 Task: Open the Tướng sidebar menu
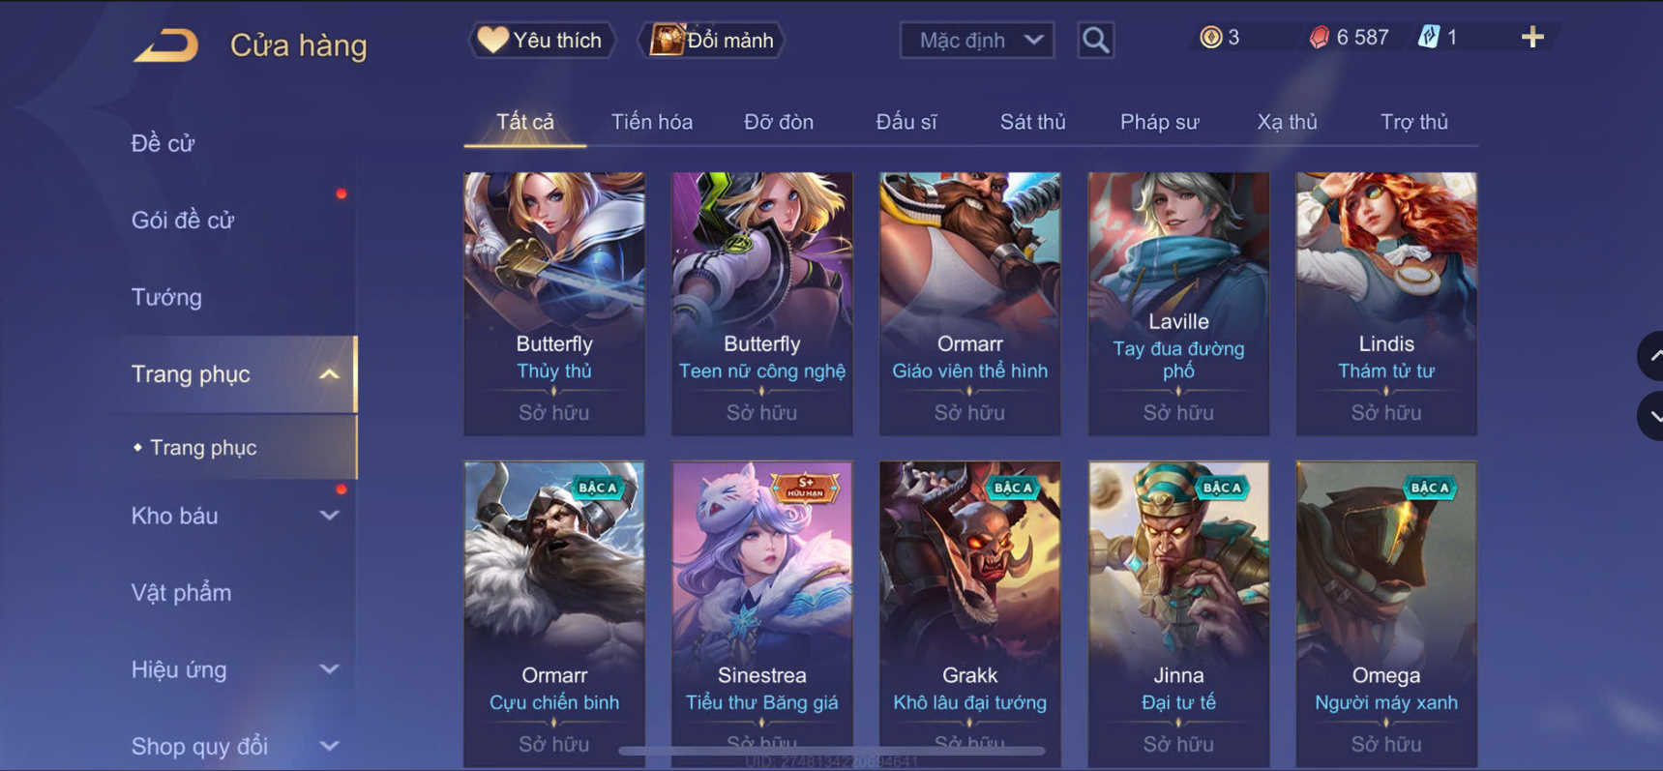(x=166, y=297)
